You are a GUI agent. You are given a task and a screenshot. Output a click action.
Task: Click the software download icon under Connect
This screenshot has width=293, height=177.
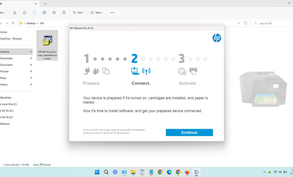pos(135,71)
